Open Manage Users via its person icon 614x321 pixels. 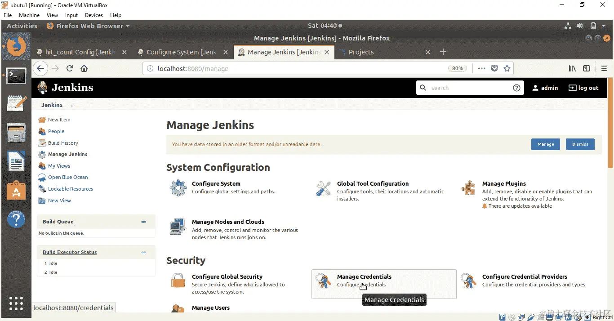click(178, 309)
